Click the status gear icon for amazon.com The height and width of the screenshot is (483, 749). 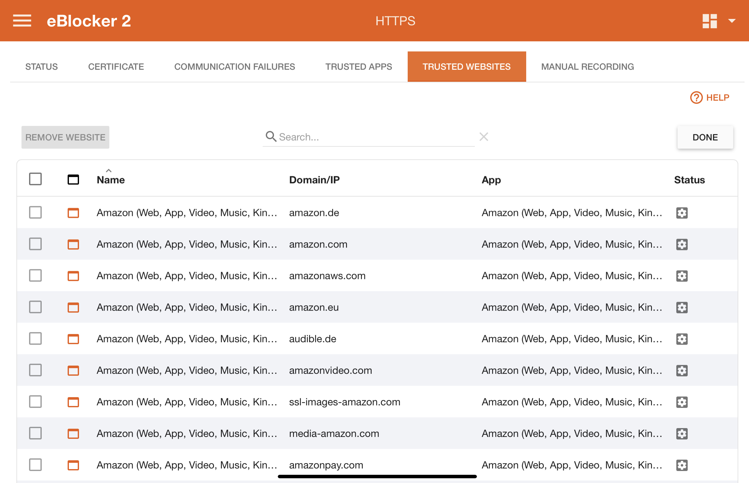tap(682, 244)
